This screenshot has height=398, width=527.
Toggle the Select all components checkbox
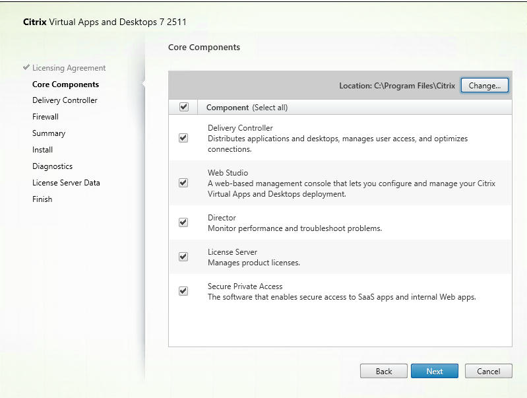pyautogui.click(x=183, y=107)
